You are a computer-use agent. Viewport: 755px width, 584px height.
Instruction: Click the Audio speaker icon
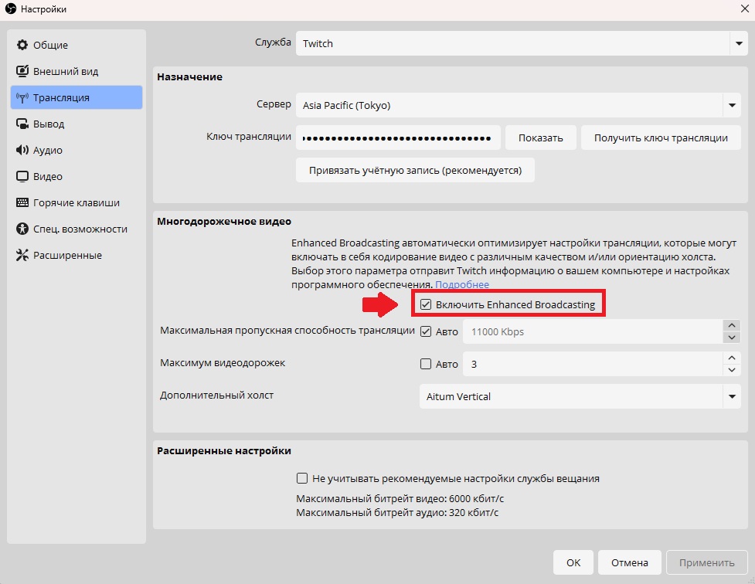point(22,150)
